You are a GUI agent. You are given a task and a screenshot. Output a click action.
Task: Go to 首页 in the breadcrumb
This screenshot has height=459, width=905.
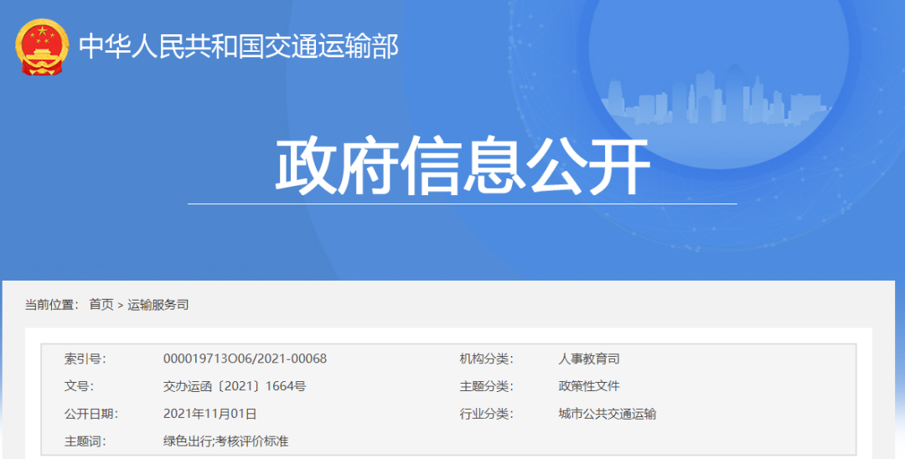click(101, 304)
